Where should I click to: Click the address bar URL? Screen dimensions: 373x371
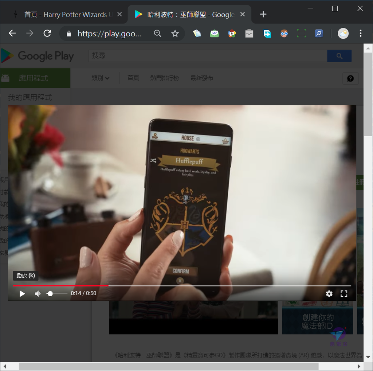pos(109,34)
